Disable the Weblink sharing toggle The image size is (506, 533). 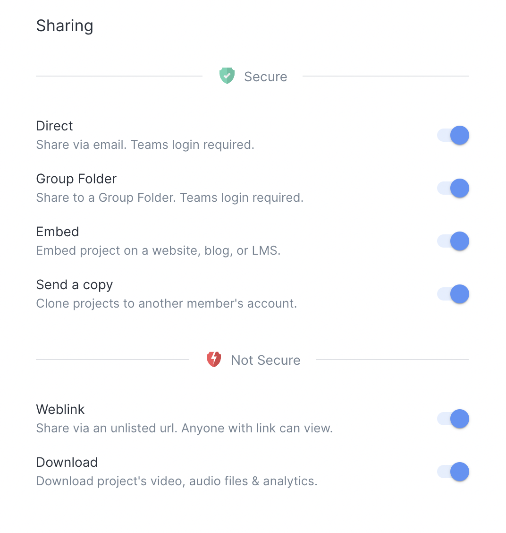[453, 419]
